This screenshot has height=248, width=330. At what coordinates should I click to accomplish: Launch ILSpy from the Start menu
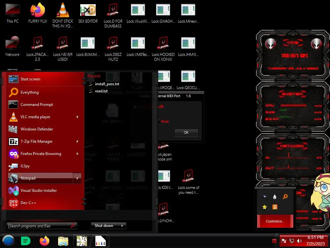44,166
